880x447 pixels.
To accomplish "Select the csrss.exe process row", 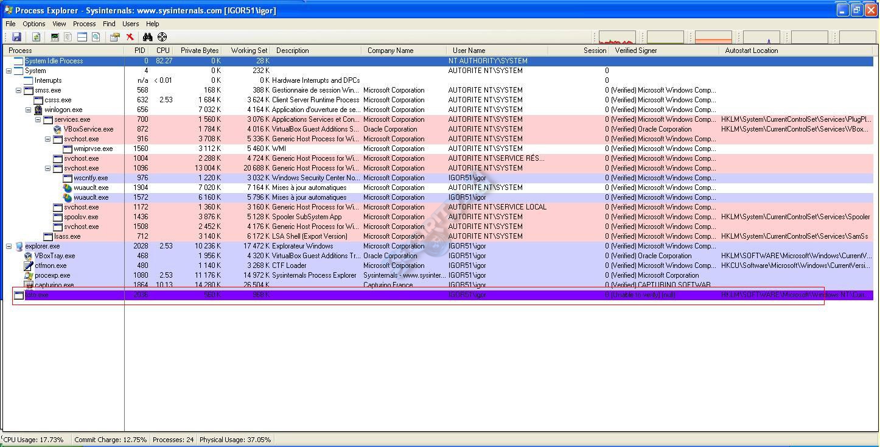I will [438, 100].
